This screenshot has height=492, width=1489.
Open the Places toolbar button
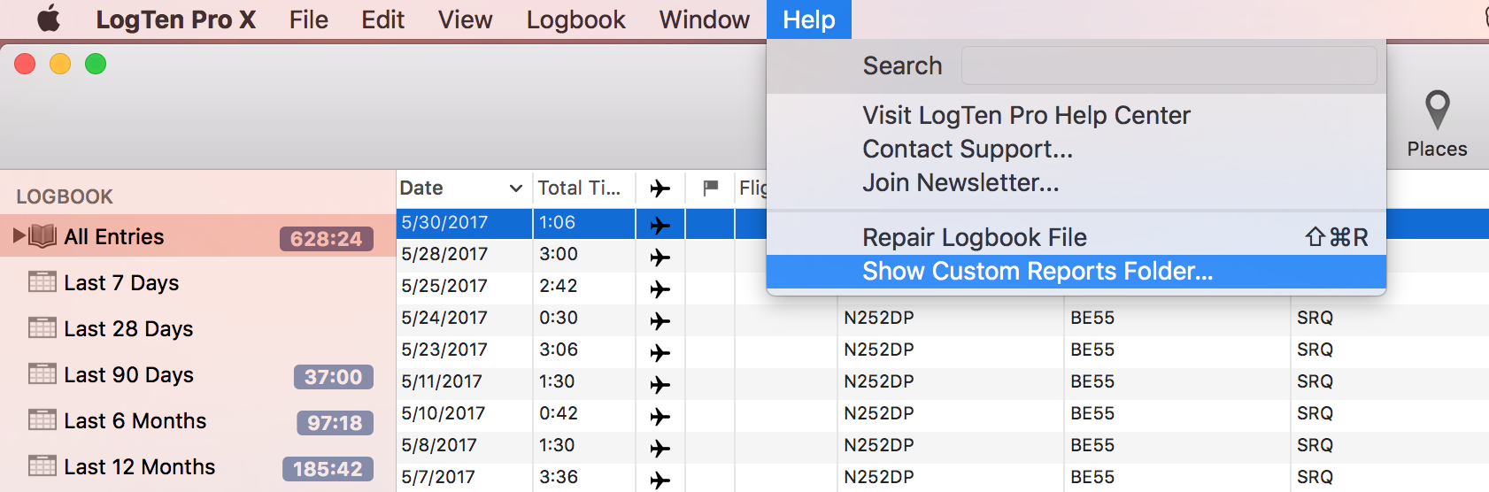[x=1437, y=124]
